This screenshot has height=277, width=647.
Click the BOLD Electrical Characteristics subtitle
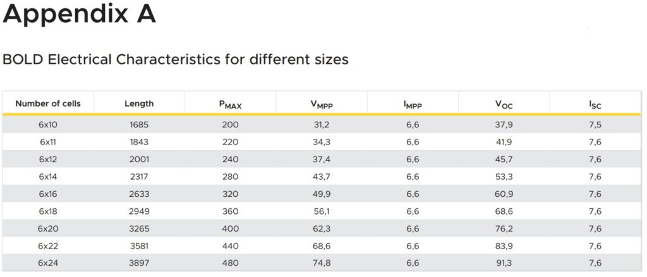[x=176, y=60]
